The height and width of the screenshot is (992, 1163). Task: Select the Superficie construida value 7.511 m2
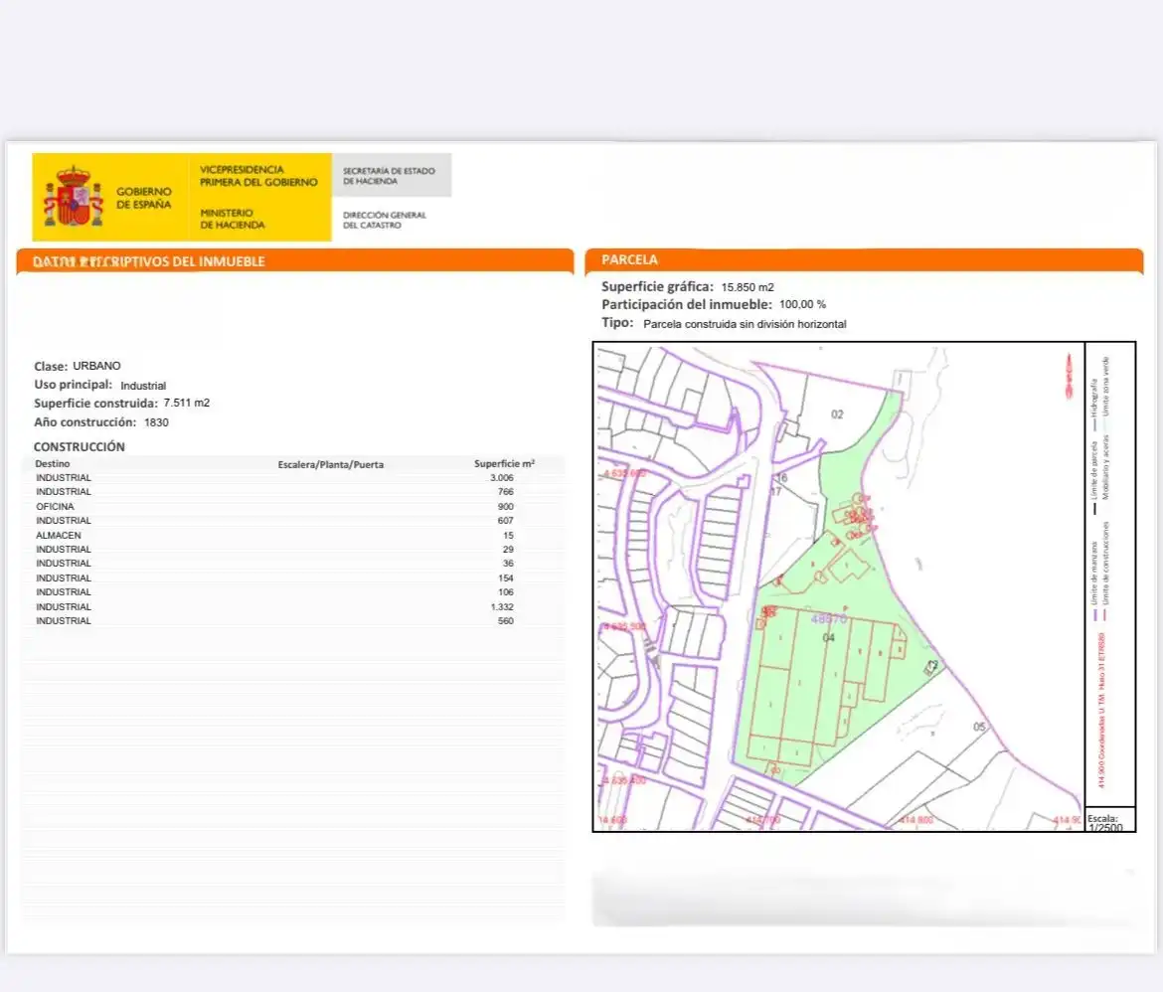tap(187, 403)
